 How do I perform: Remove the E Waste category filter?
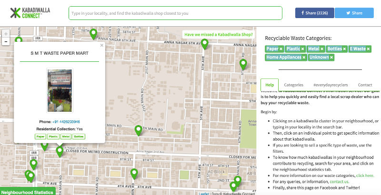(368, 49)
